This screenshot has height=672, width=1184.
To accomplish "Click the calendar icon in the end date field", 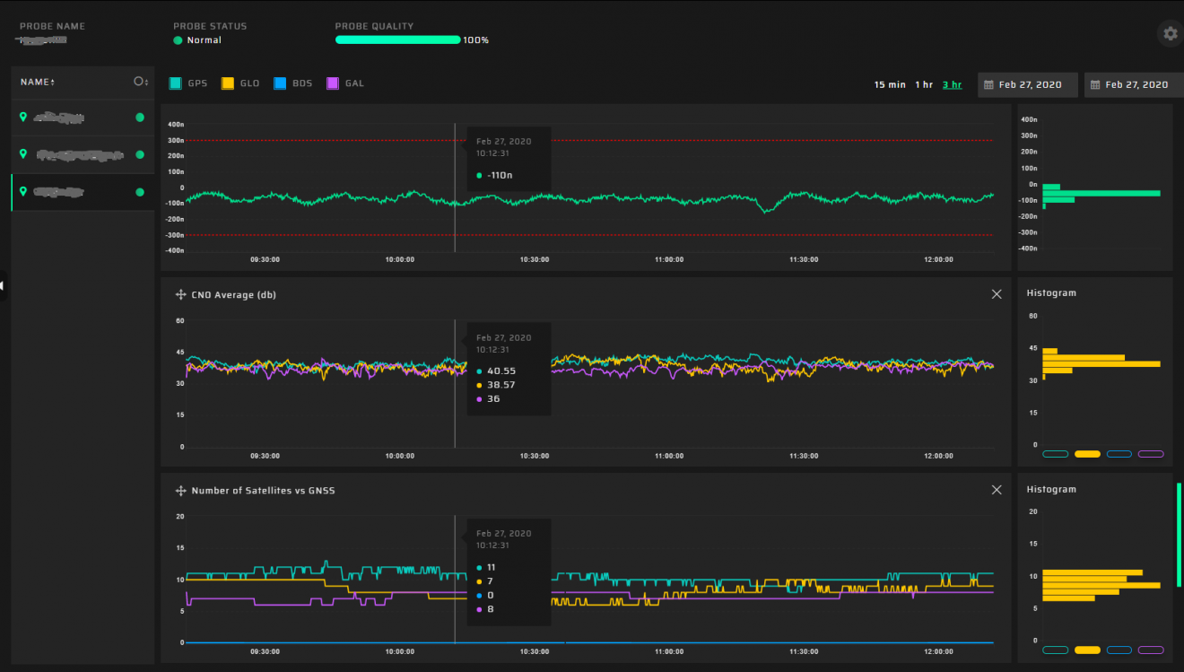I will coord(1095,85).
